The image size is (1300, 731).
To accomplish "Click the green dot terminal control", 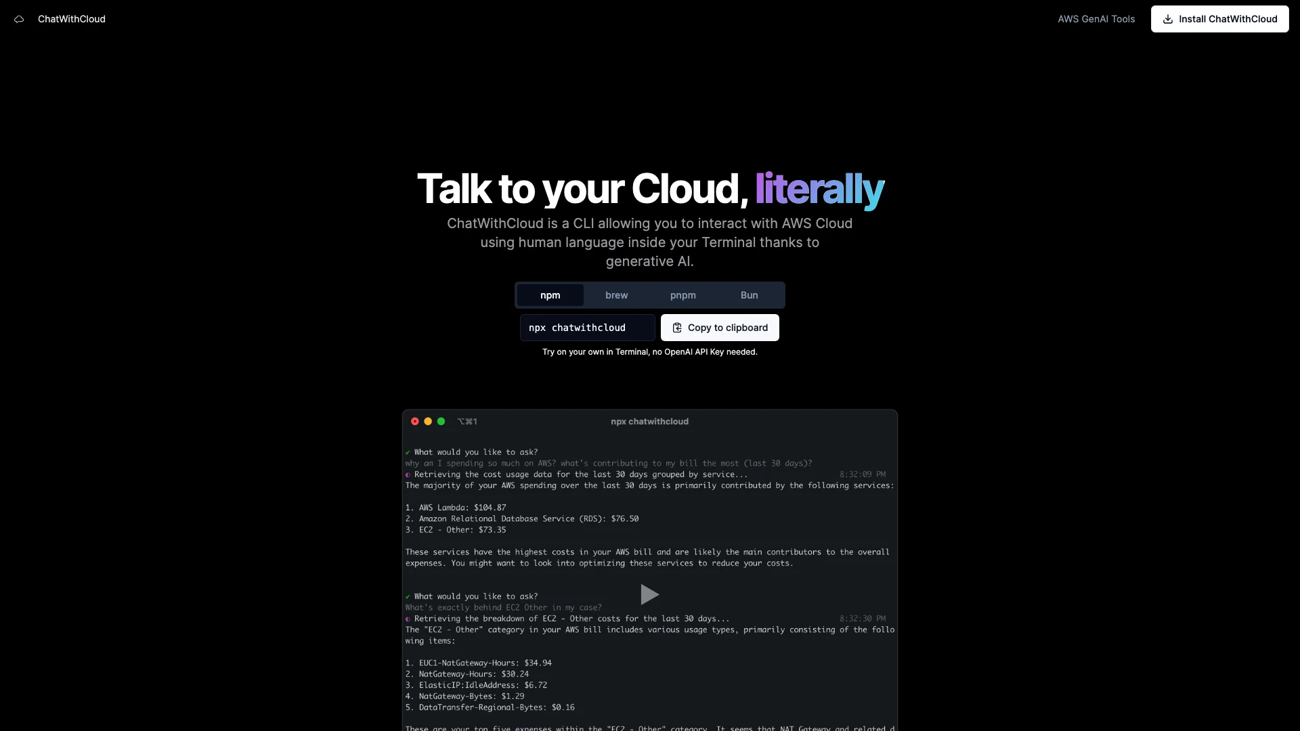I will click(x=440, y=420).
